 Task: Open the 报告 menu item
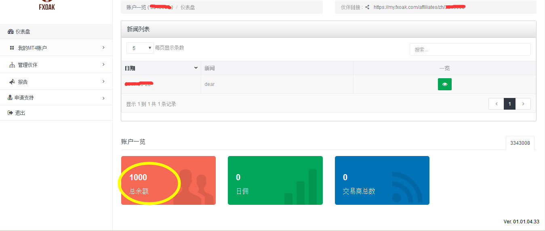pyautogui.click(x=56, y=82)
